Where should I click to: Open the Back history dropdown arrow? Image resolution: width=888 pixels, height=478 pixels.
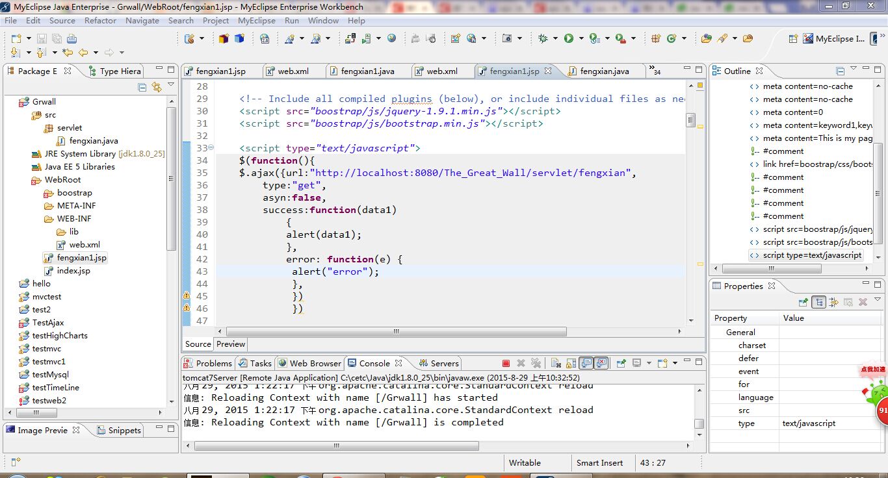click(95, 53)
